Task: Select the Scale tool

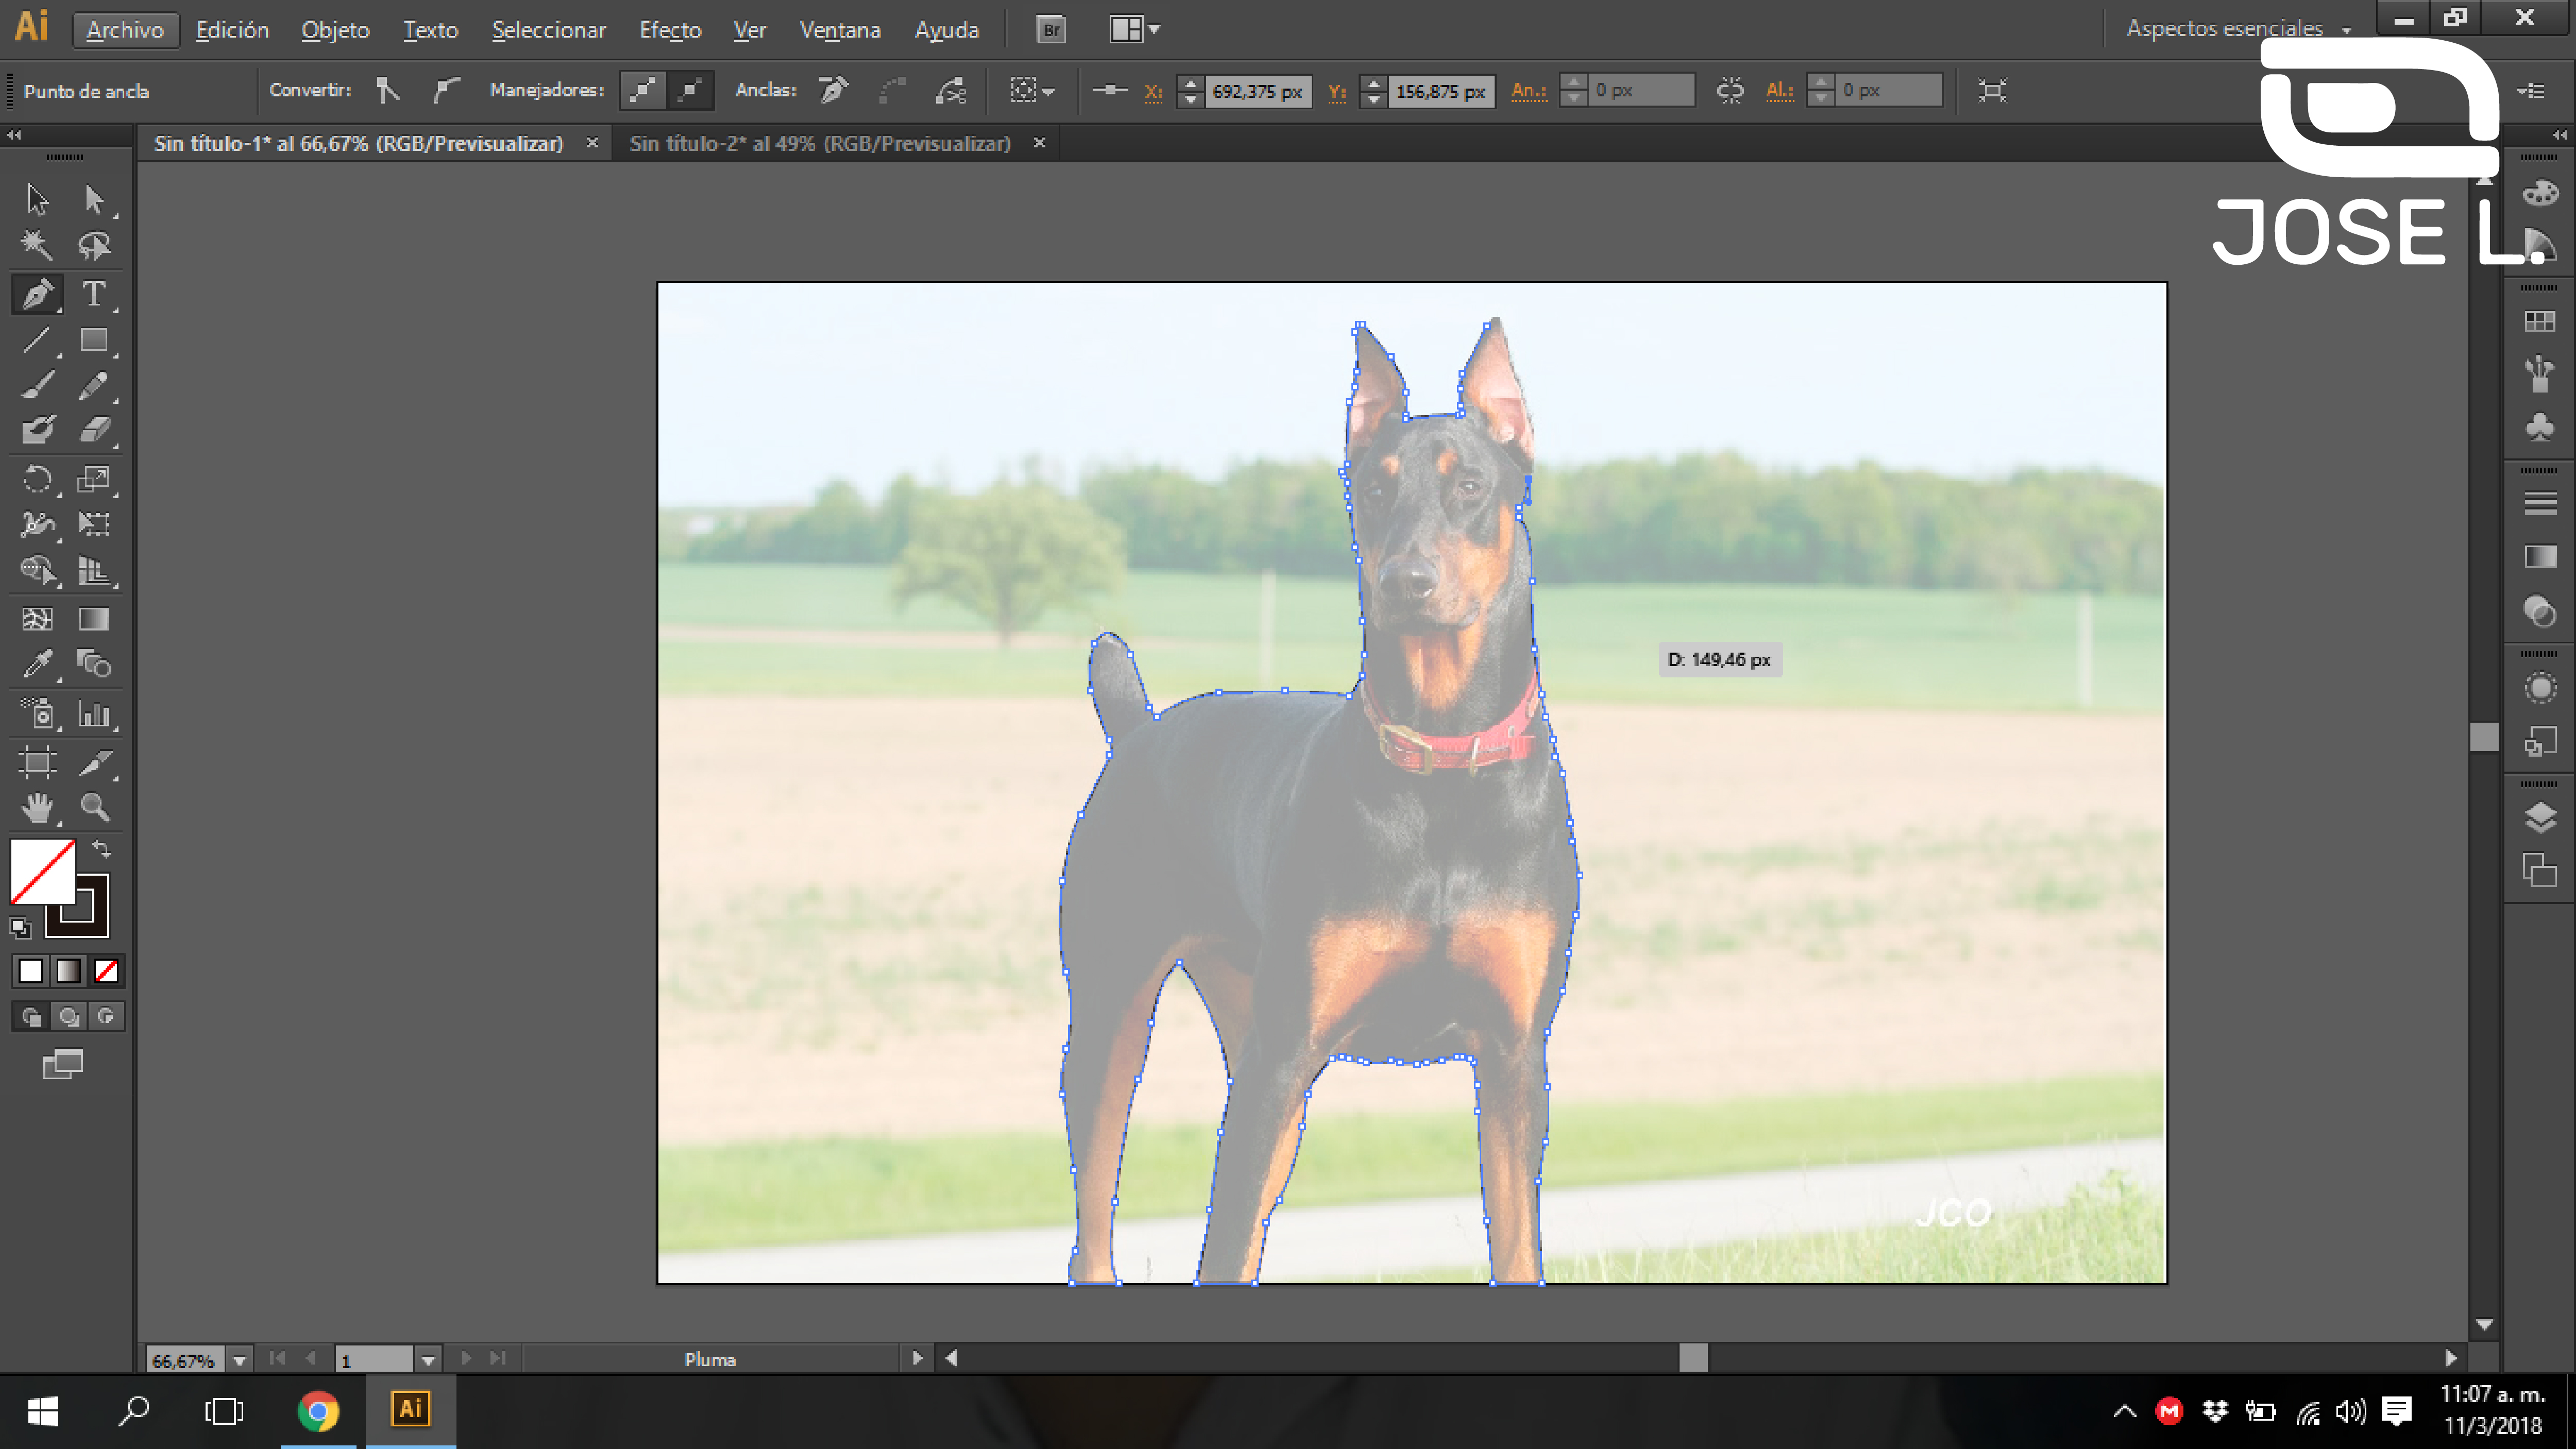Action: point(94,479)
